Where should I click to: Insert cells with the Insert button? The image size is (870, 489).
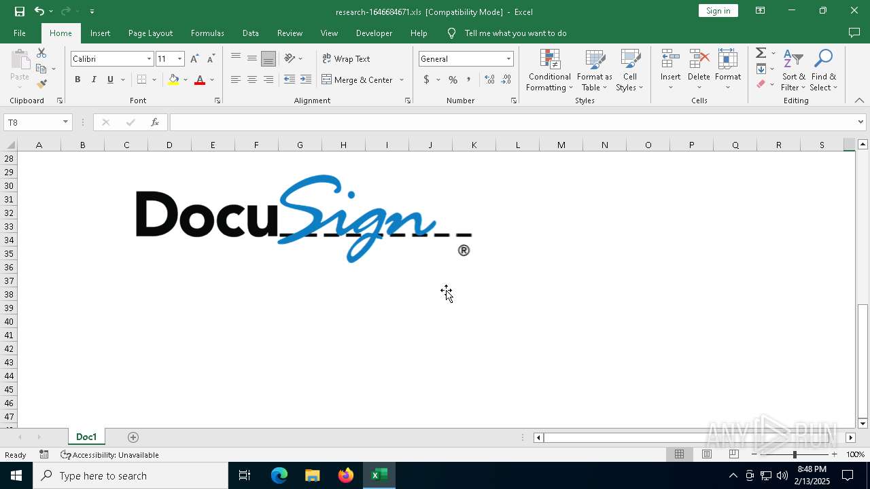pos(670,70)
